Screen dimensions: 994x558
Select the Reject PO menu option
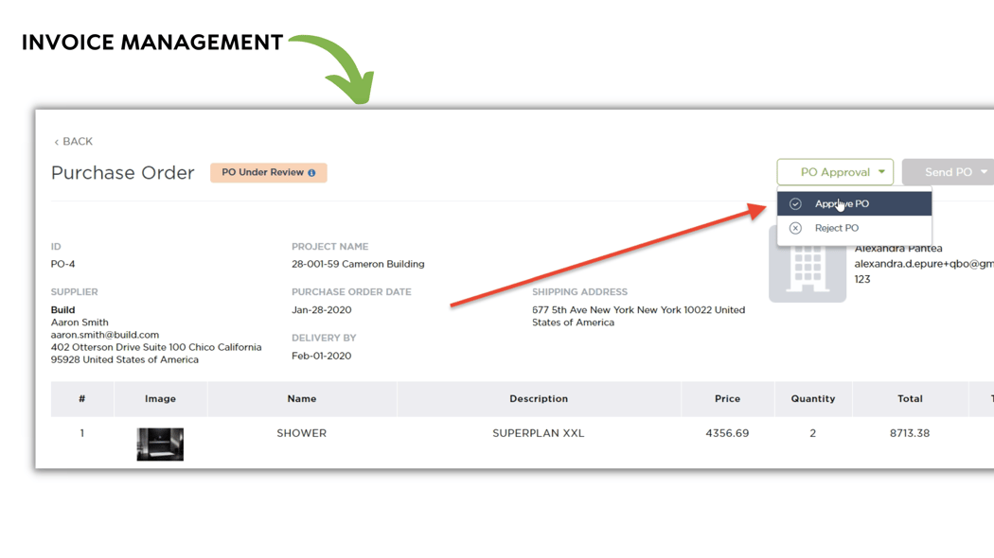(x=837, y=228)
